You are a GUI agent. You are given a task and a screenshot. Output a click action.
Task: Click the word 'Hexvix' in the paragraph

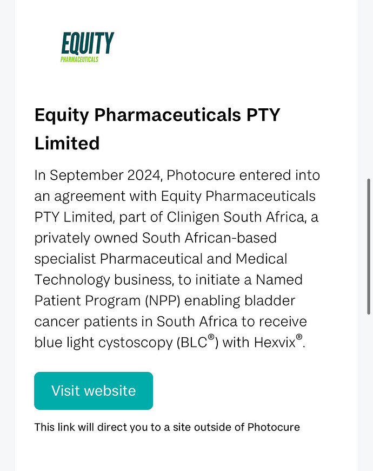click(275, 343)
